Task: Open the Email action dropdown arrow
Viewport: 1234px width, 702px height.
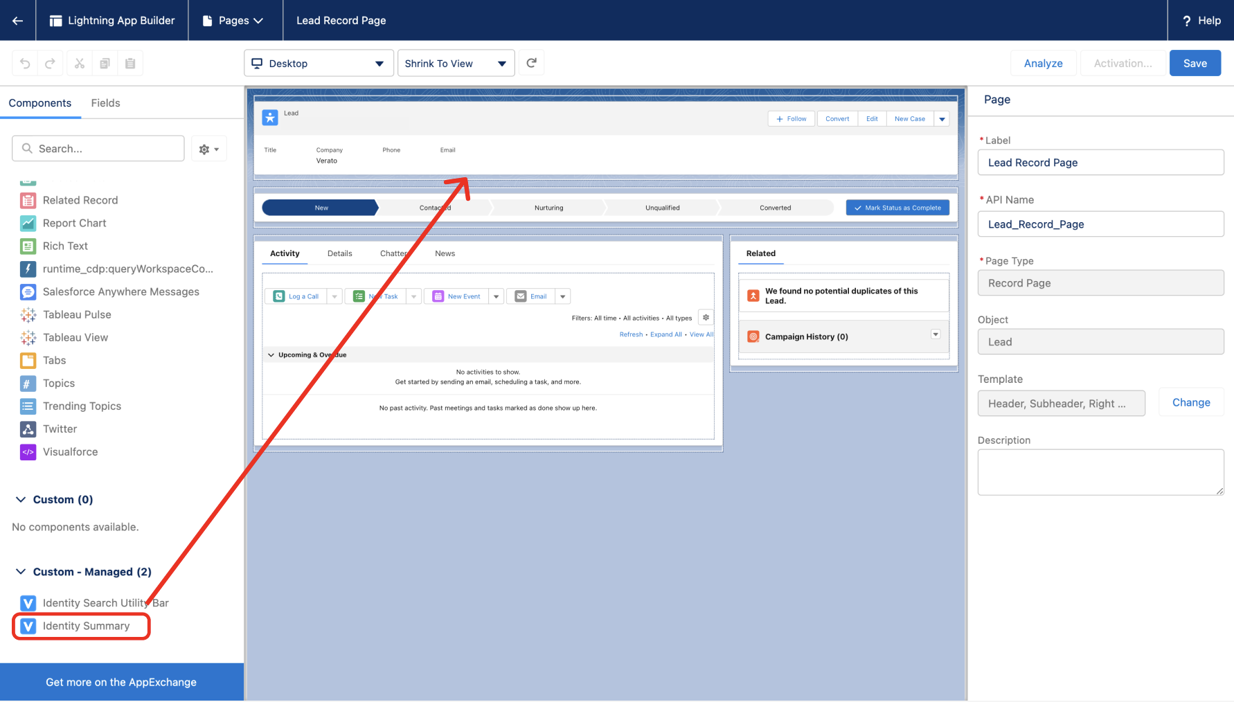Action: 562,296
